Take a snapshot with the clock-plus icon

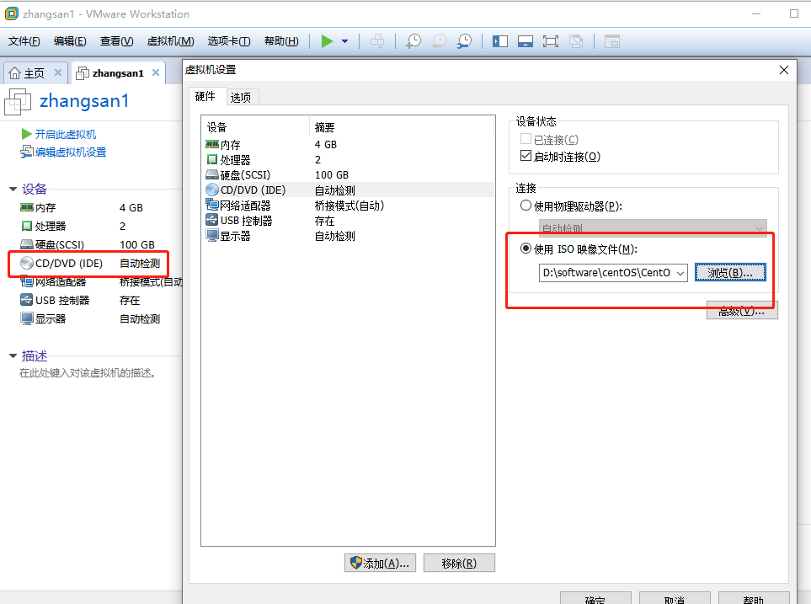[x=414, y=41]
